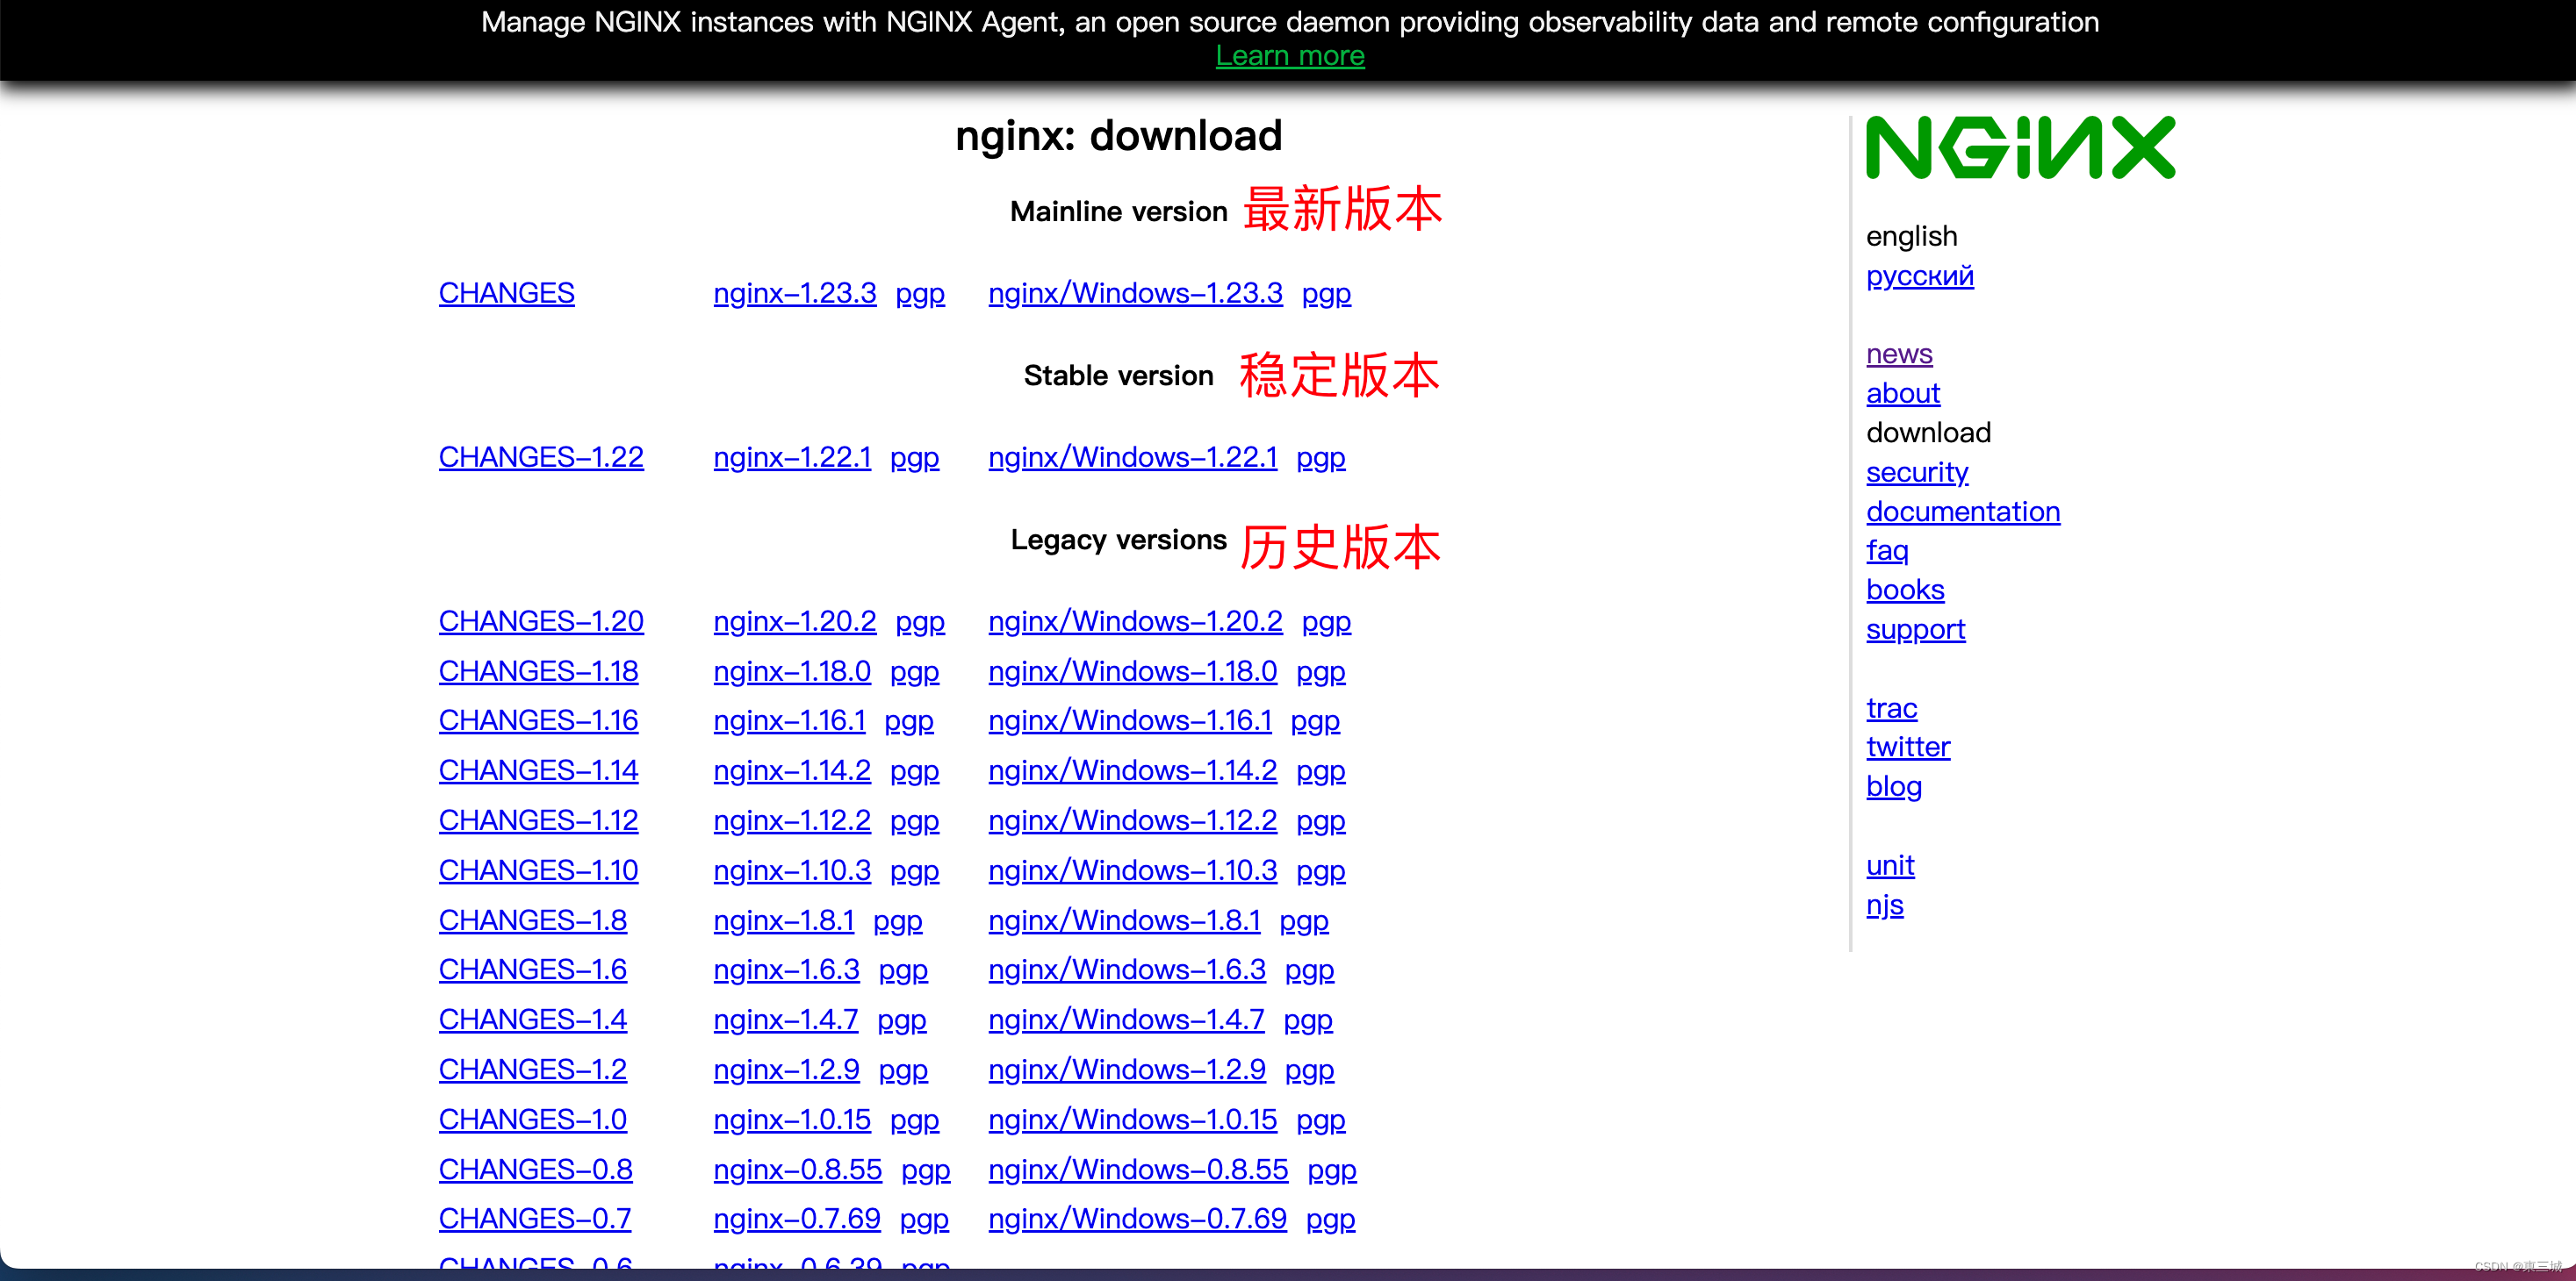Download nginx-1.10.3 source
The image size is (2576, 1281).
click(792, 870)
